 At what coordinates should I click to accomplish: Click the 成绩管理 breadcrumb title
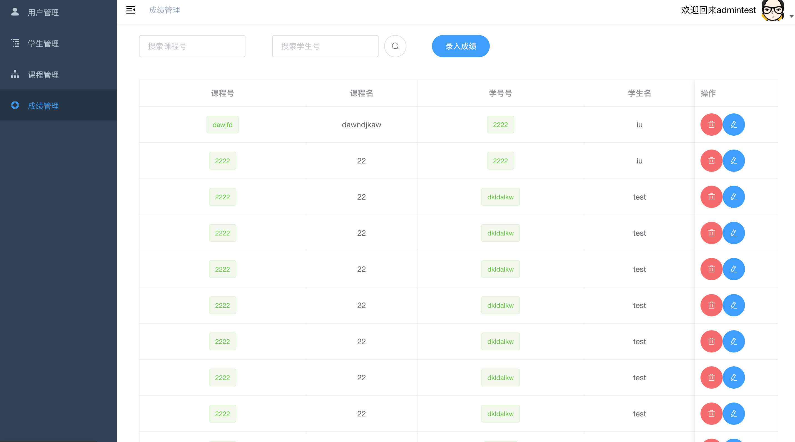point(165,10)
